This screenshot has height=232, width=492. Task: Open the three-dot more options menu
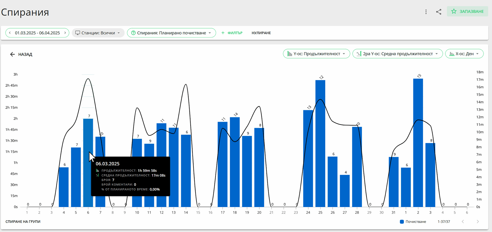(426, 12)
